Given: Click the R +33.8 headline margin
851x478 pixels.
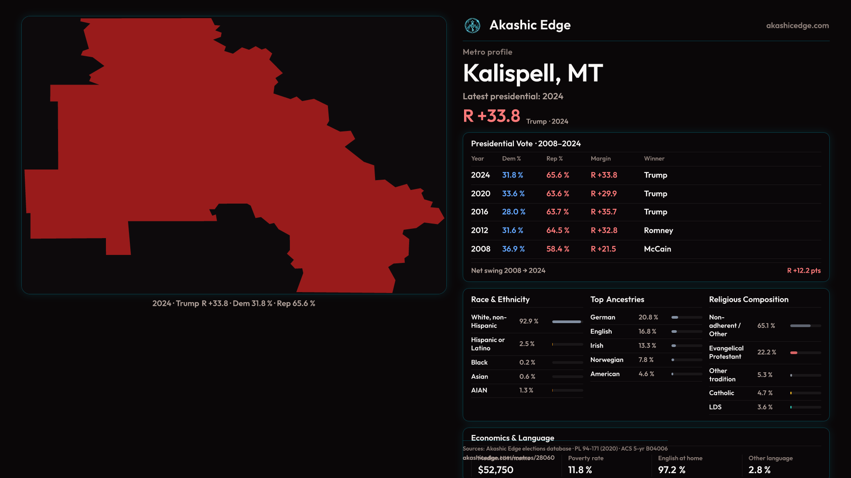Looking at the screenshot, I should pos(491,116).
